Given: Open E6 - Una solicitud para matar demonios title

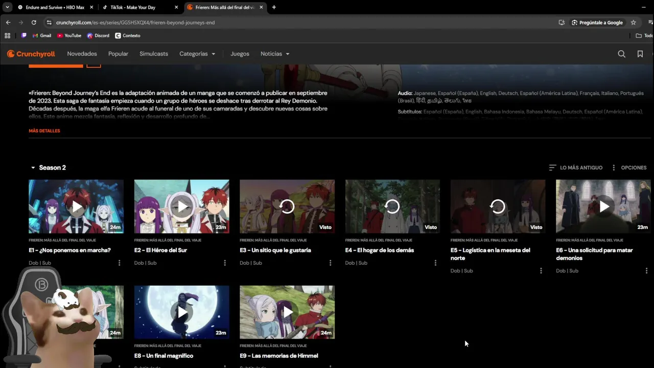Looking at the screenshot, I should point(594,254).
